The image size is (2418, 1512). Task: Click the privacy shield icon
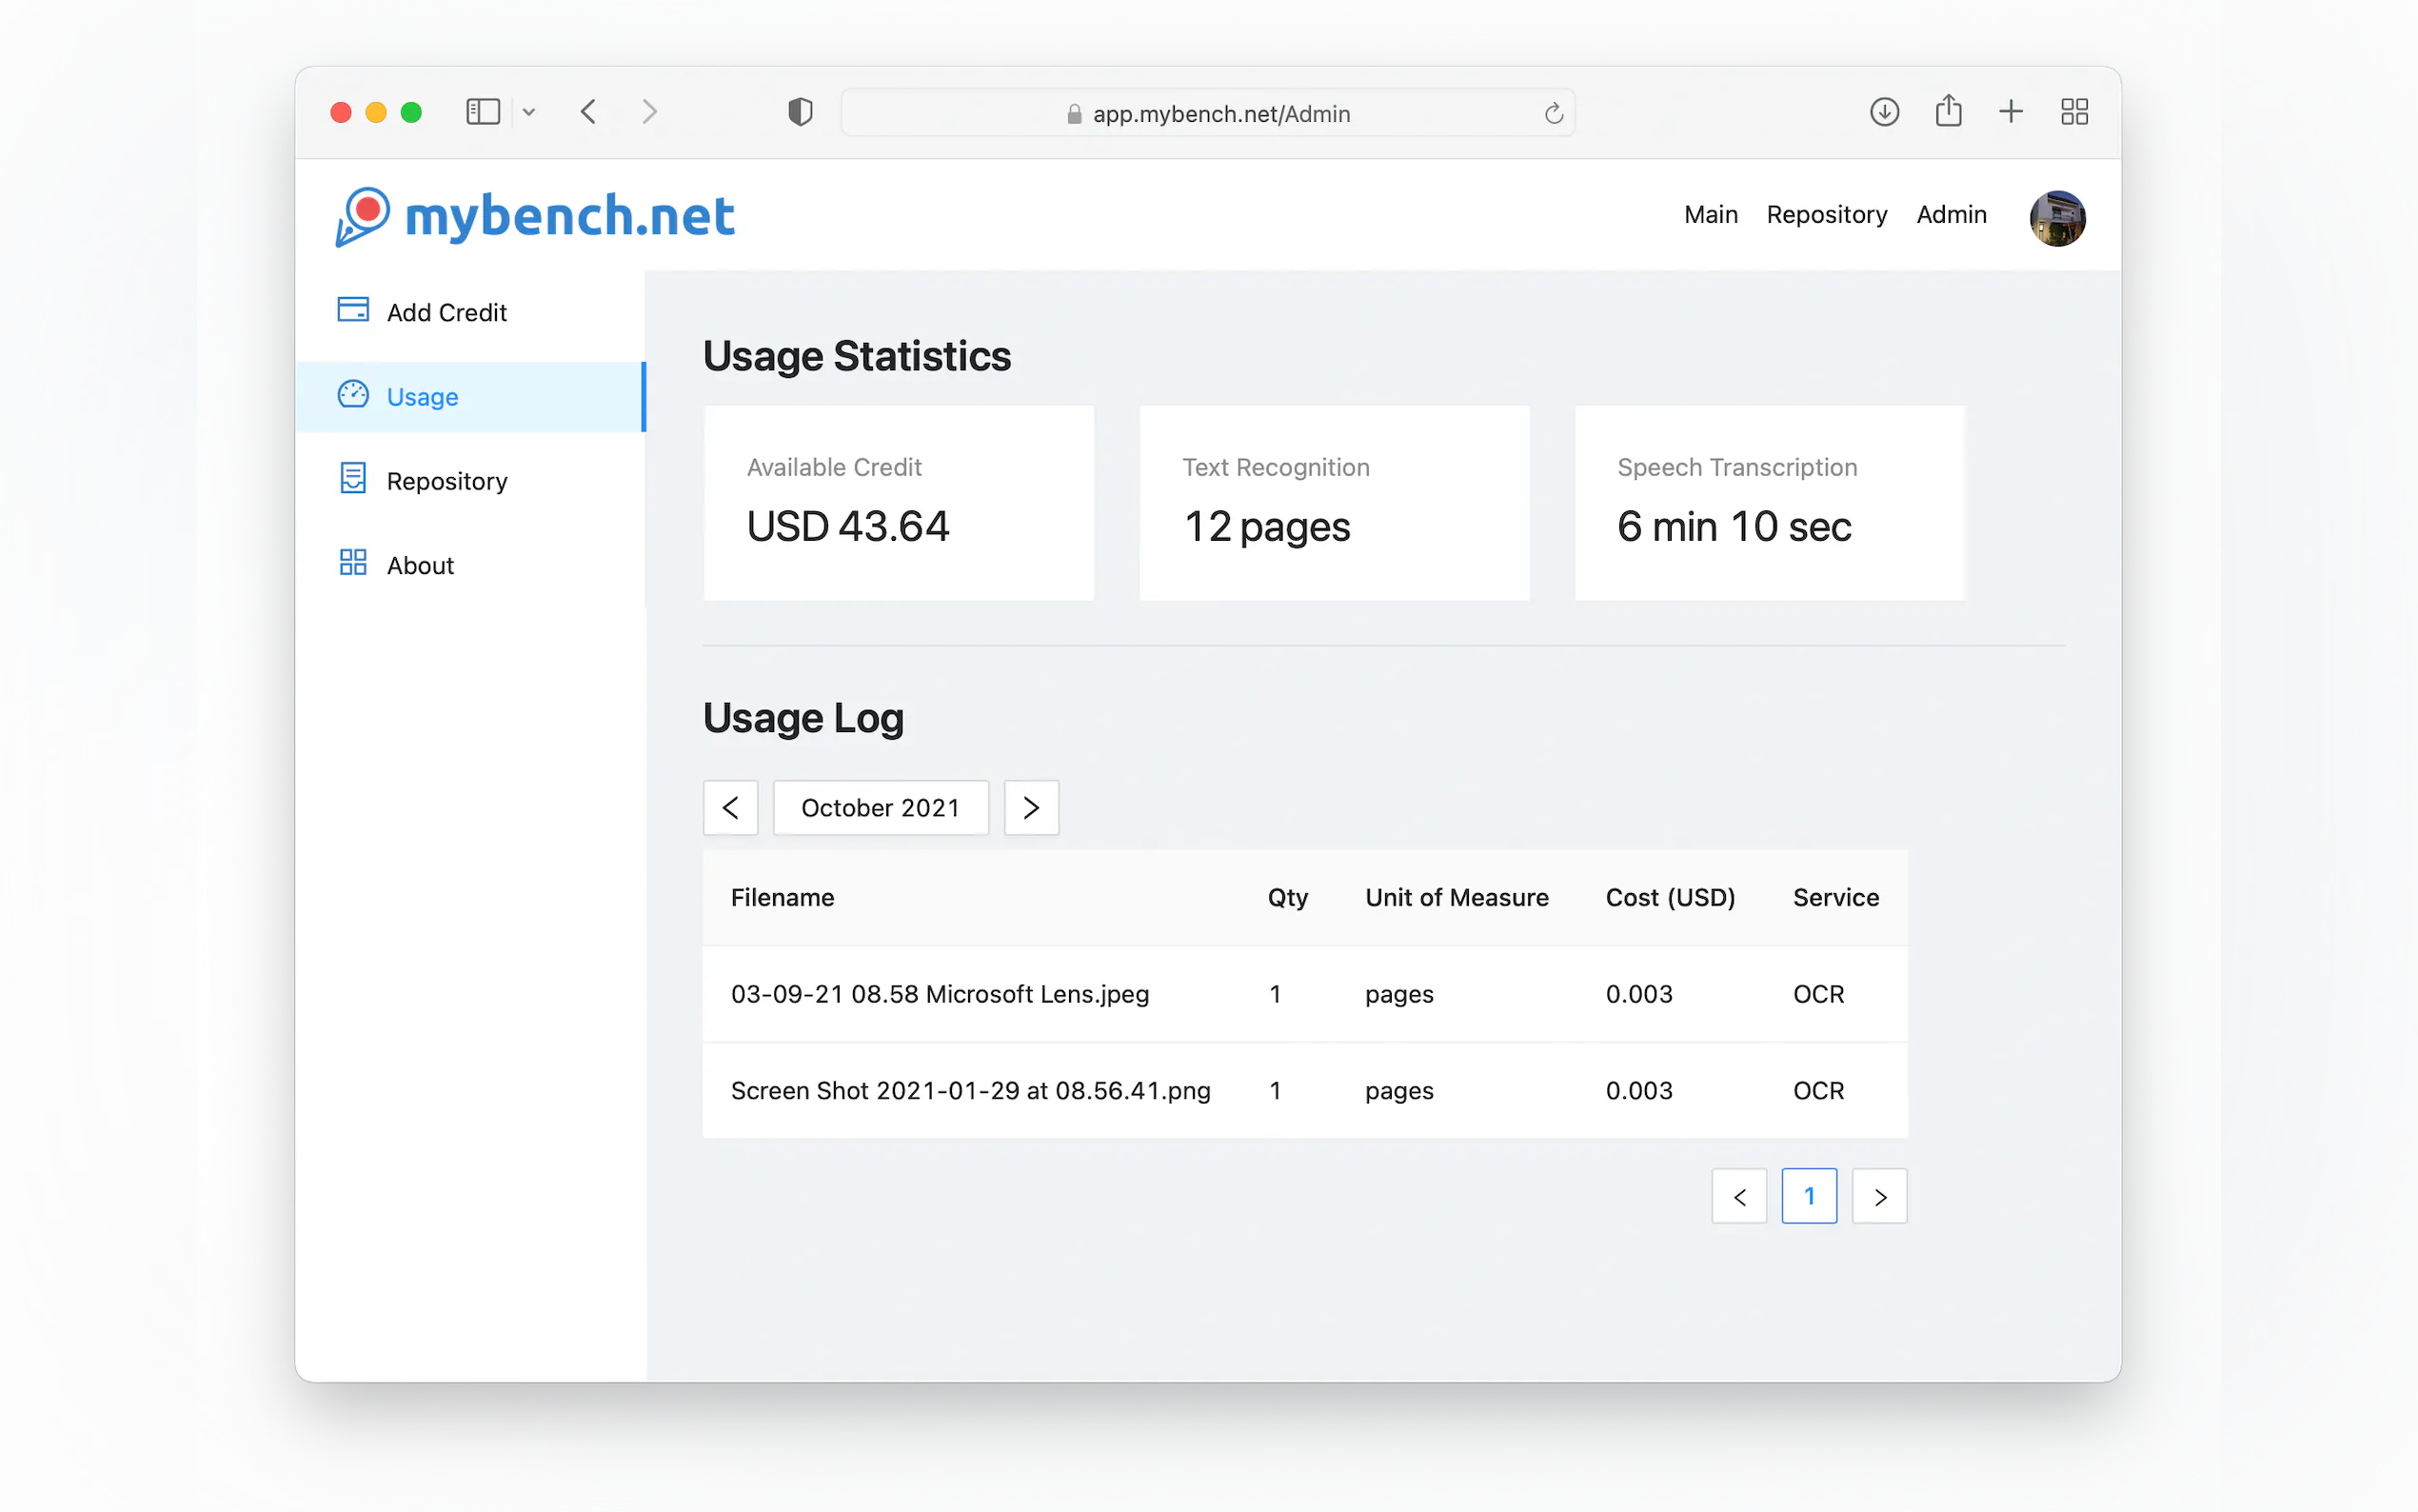800,112
